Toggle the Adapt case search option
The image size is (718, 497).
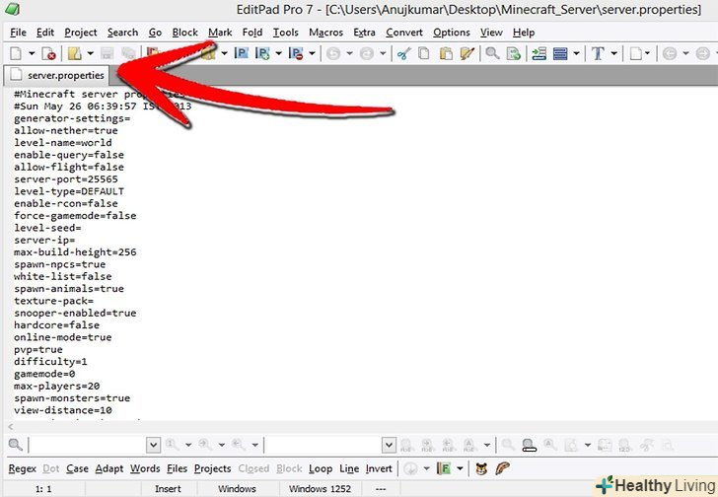click(x=108, y=468)
